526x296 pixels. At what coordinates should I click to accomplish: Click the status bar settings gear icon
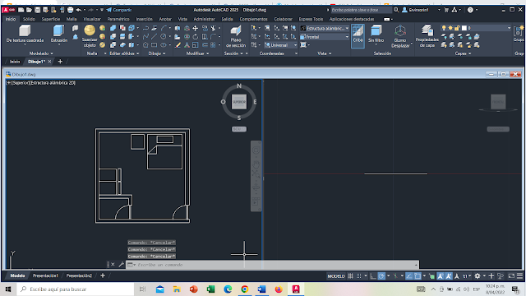point(478,276)
